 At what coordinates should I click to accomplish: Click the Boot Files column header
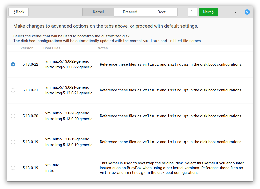pos(52,48)
